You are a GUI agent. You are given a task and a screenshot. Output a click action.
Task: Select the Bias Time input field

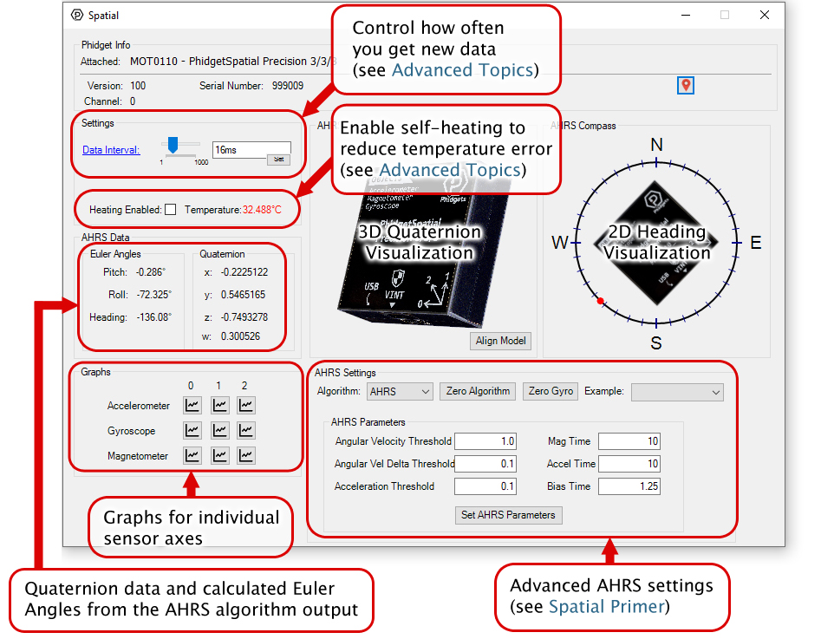click(629, 486)
